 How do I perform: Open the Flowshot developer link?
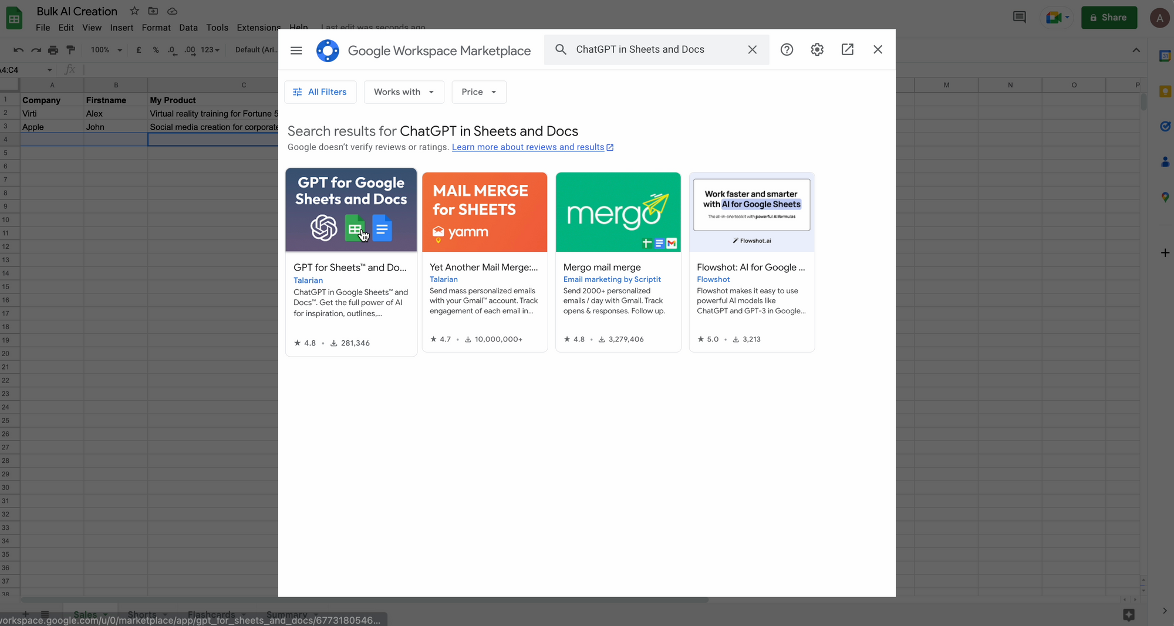click(x=713, y=279)
